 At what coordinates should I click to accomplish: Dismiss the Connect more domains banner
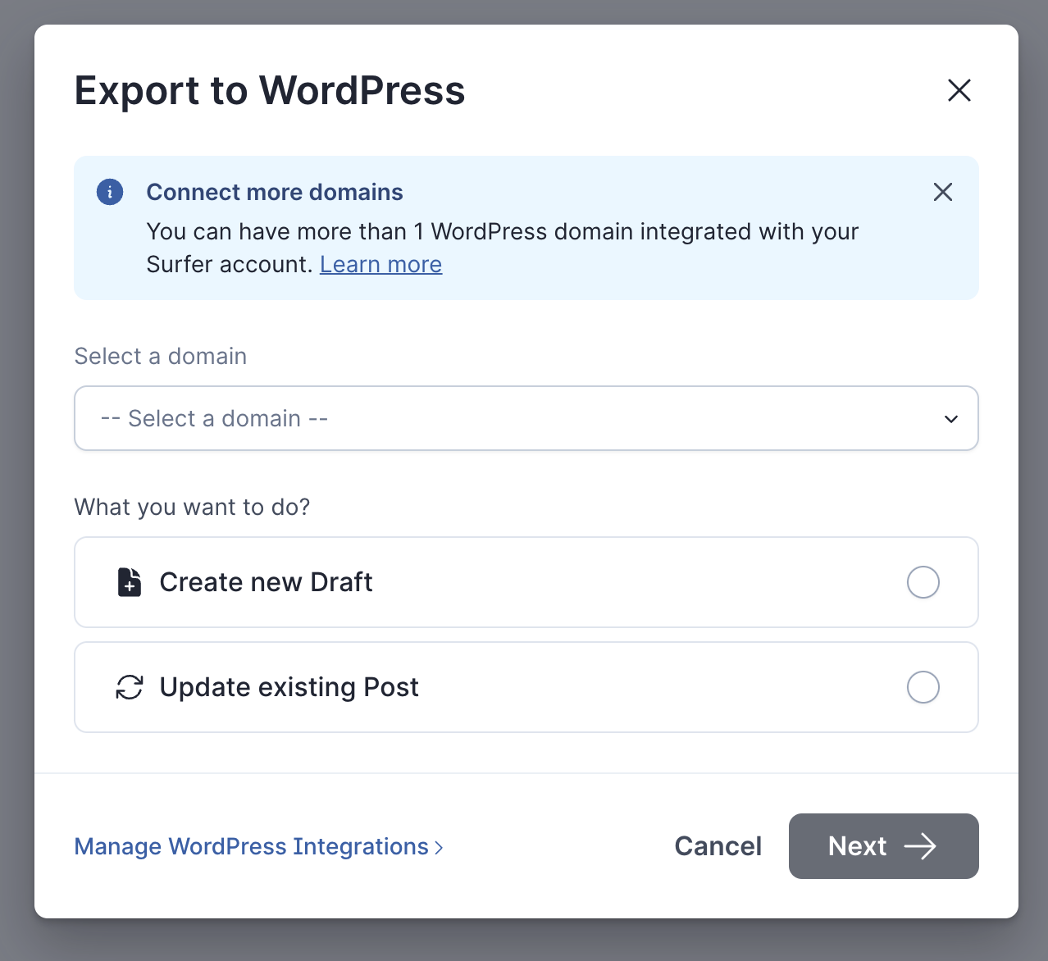coord(943,192)
